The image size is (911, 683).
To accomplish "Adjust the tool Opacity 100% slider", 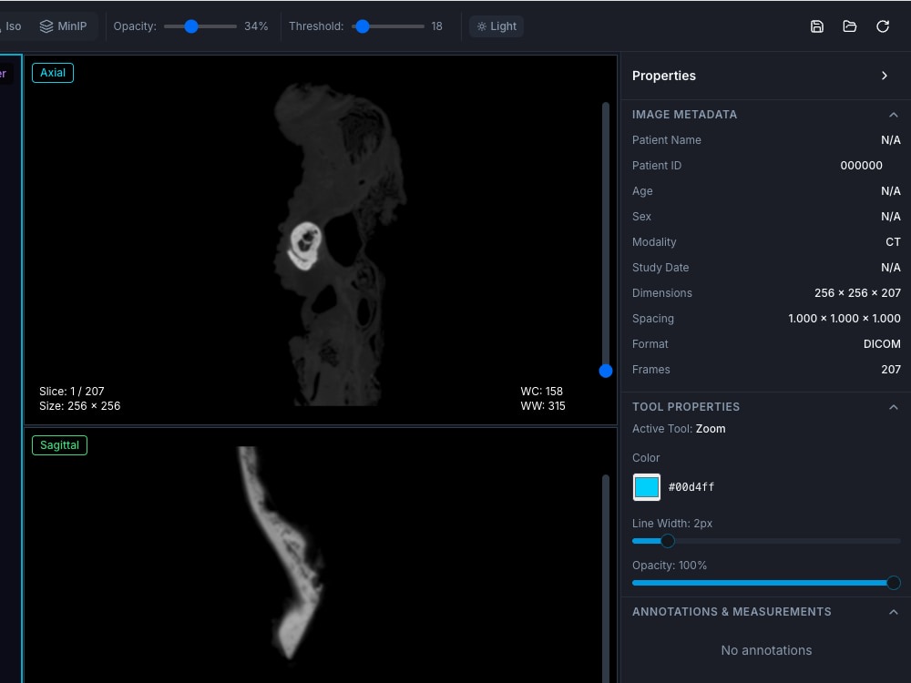I will click(x=766, y=583).
